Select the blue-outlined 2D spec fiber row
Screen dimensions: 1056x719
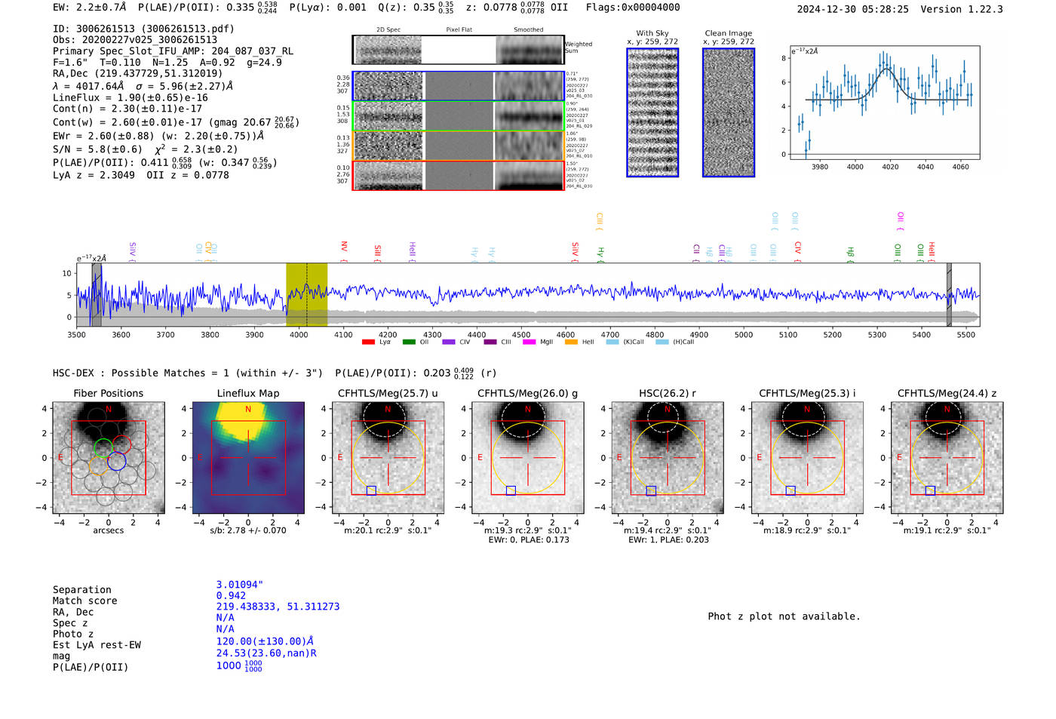pyautogui.click(x=458, y=86)
